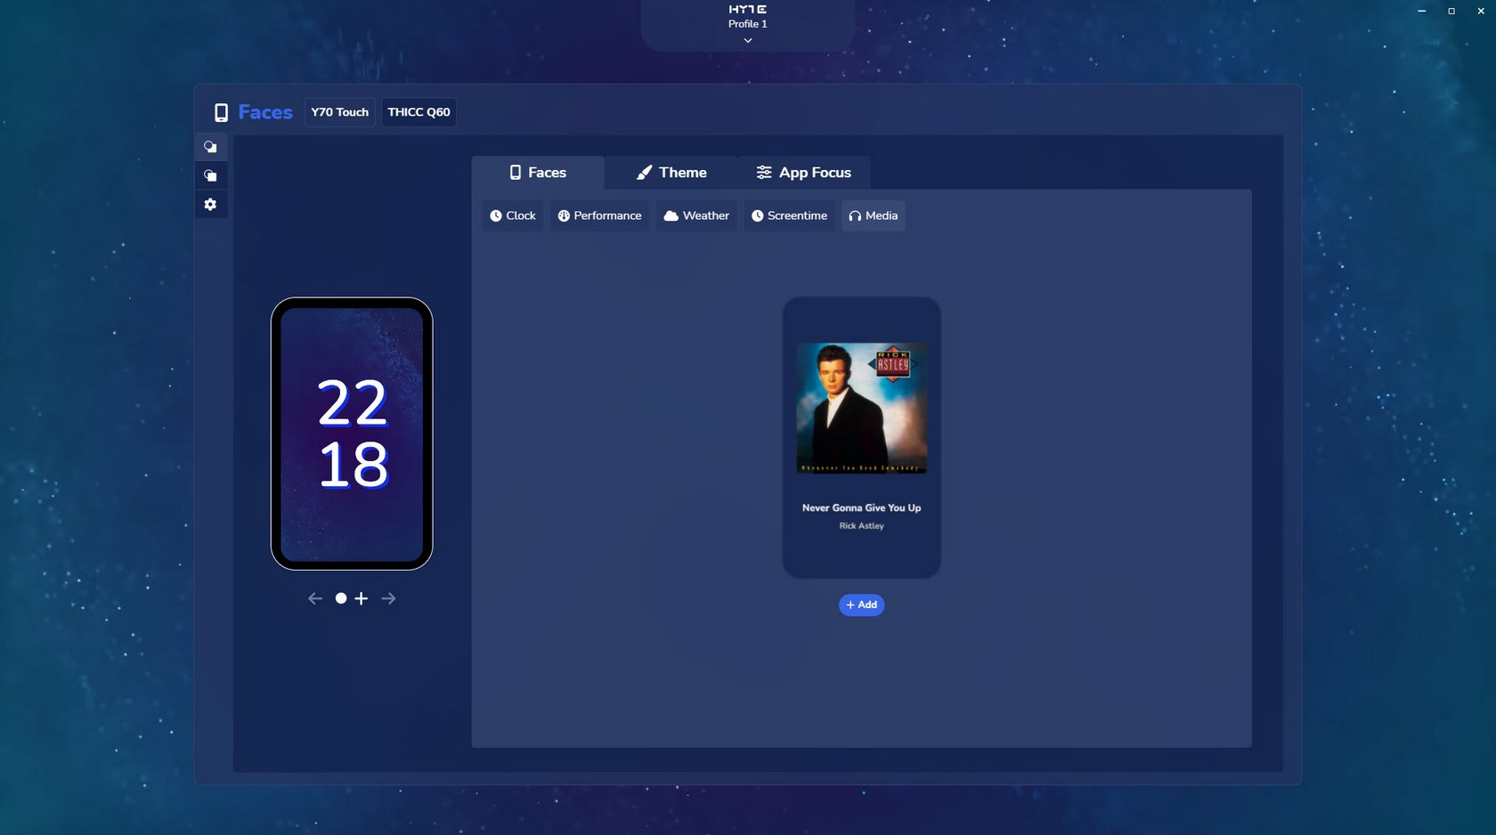Choose the Weather face category
The image size is (1496, 835).
click(x=696, y=215)
